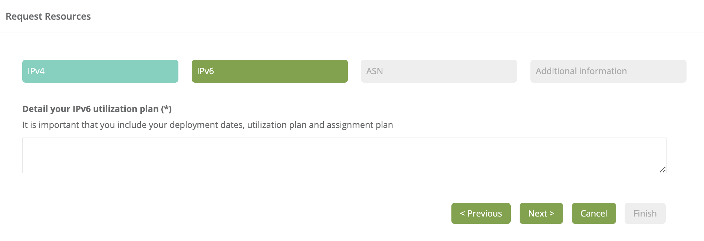
Task: Click the 'IPv6' word in the field label
Action: point(82,109)
